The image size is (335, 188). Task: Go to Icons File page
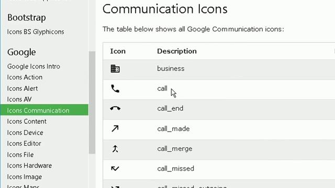pyautogui.click(x=20, y=155)
